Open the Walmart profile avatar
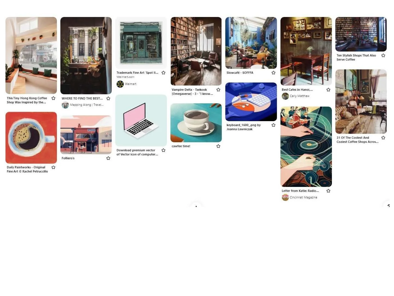This screenshot has height=296, width=394. click(120, 84)
